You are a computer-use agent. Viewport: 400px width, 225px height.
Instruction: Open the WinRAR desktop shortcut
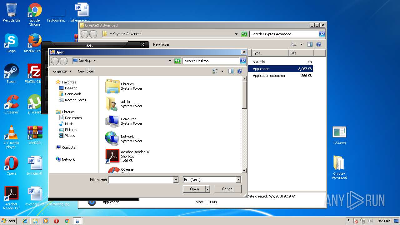pyautogui.click(x=35, y=135)
